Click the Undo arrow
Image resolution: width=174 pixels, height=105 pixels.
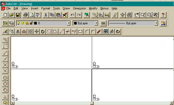click(x=72, y=15)
